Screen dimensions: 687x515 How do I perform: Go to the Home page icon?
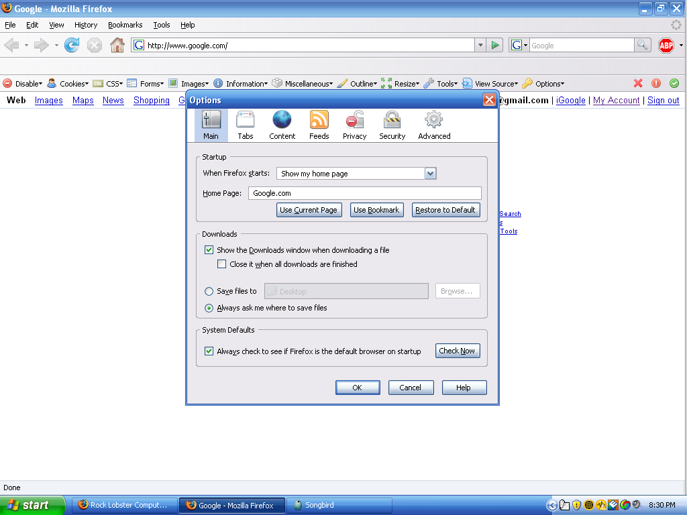[117, 45]
